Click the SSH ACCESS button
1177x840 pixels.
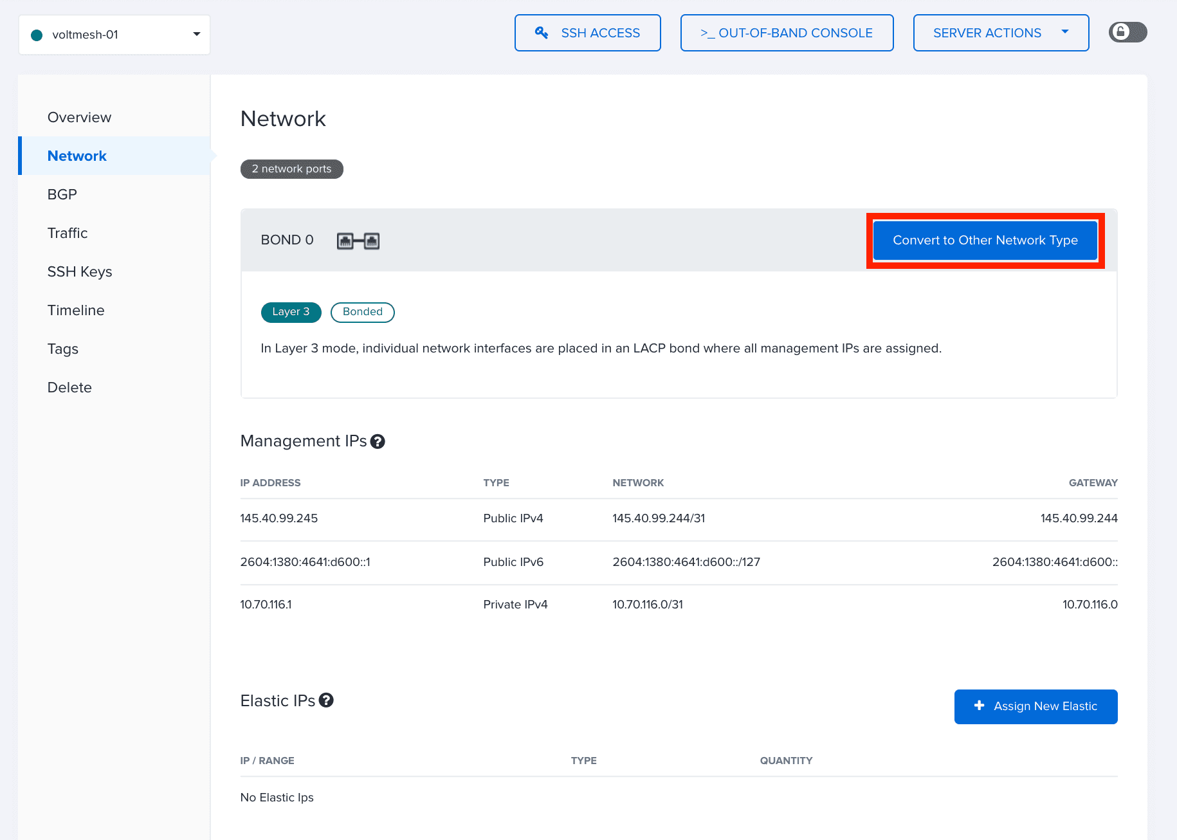pos(588,33)
